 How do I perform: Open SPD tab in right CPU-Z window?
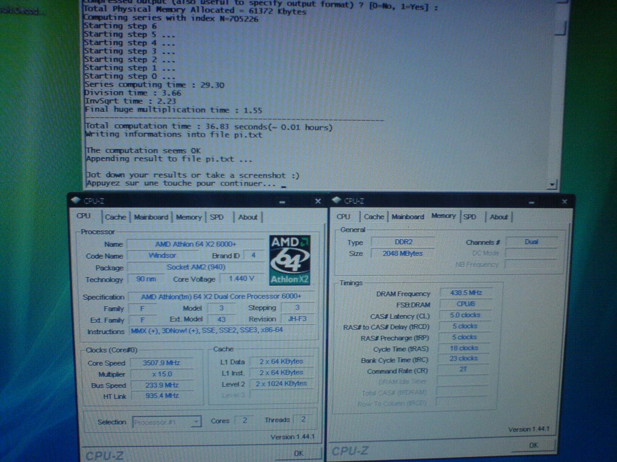point(470,217)
